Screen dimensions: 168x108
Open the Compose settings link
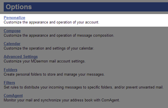pyautogui.click(x=12, y=31)
